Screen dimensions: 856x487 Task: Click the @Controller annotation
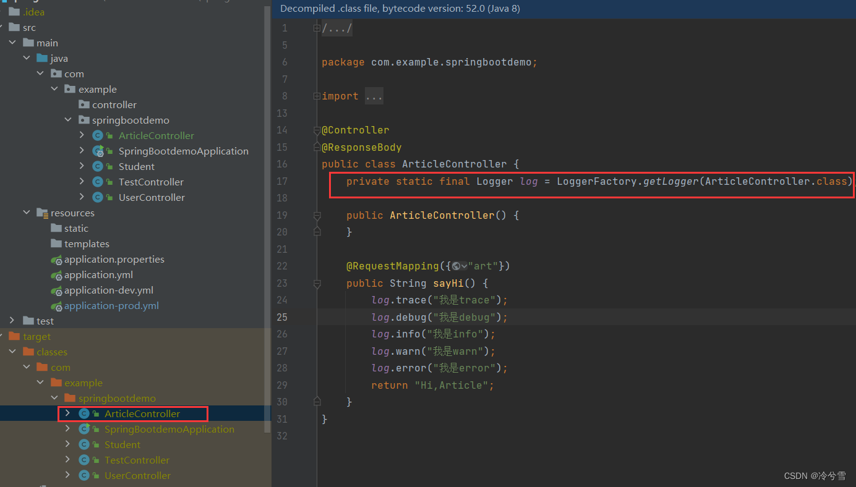pyautogui.click(x=356, y=130)
